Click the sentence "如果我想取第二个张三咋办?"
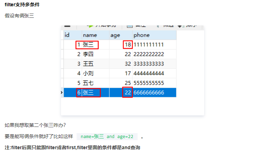Image resolution: width=255 pixels, height=152 pixels. pos(35,125)
